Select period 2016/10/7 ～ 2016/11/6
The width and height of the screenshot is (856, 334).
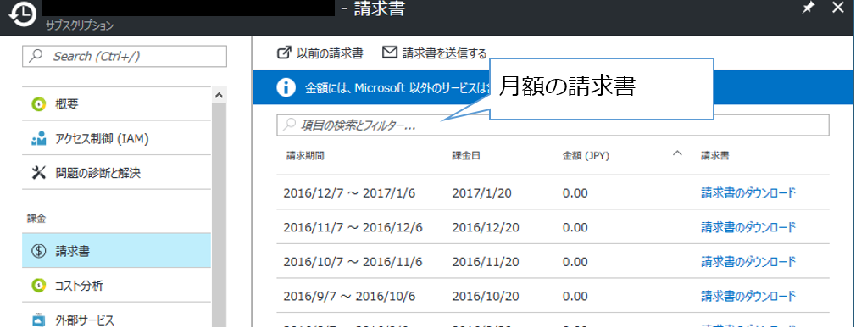click(x=353, y=262)
